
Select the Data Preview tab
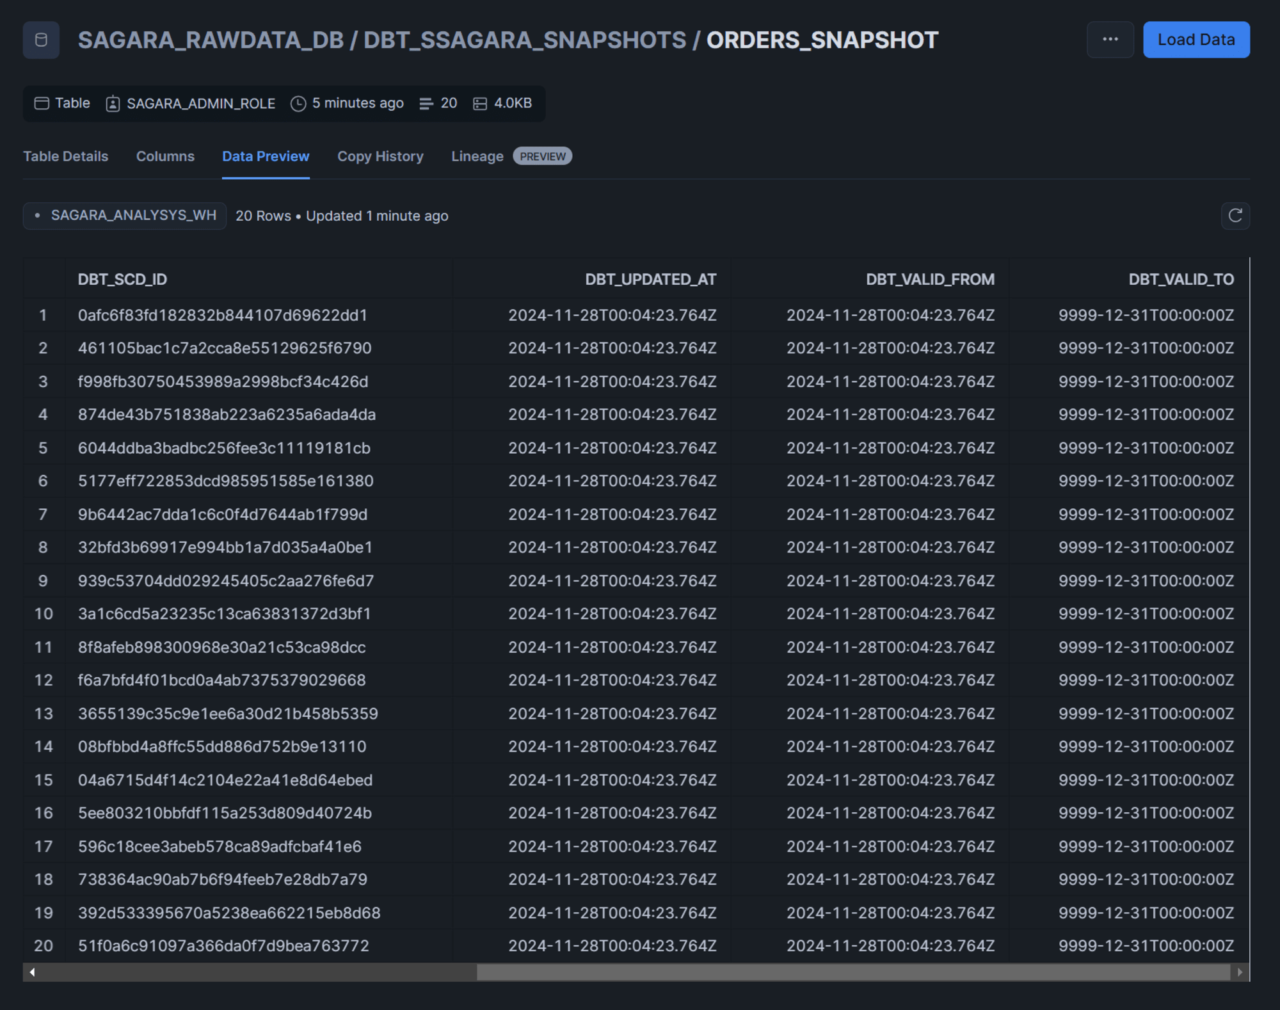[266, 156]
